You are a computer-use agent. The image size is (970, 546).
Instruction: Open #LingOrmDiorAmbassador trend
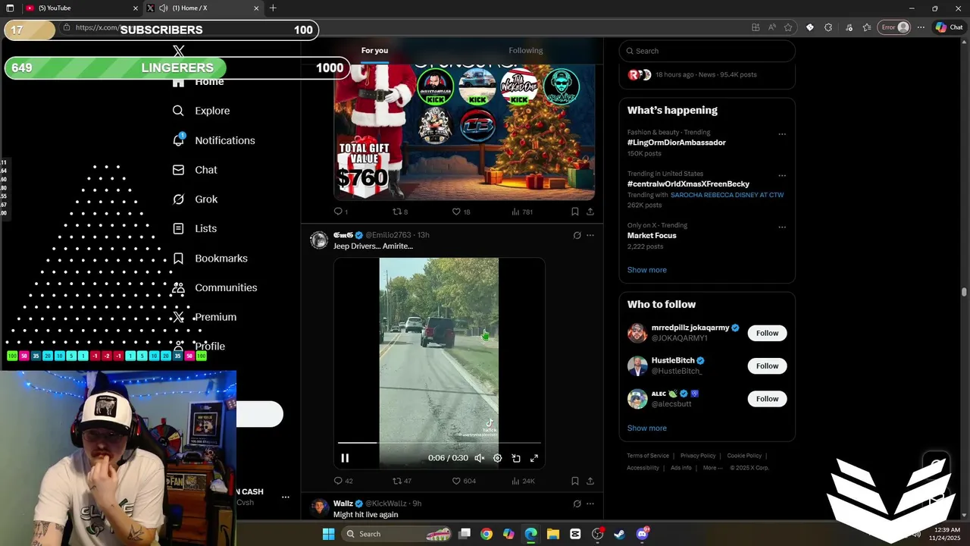[x=676, y=143]
